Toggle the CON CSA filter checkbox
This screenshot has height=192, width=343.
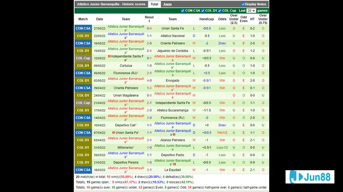coord(183,11)
